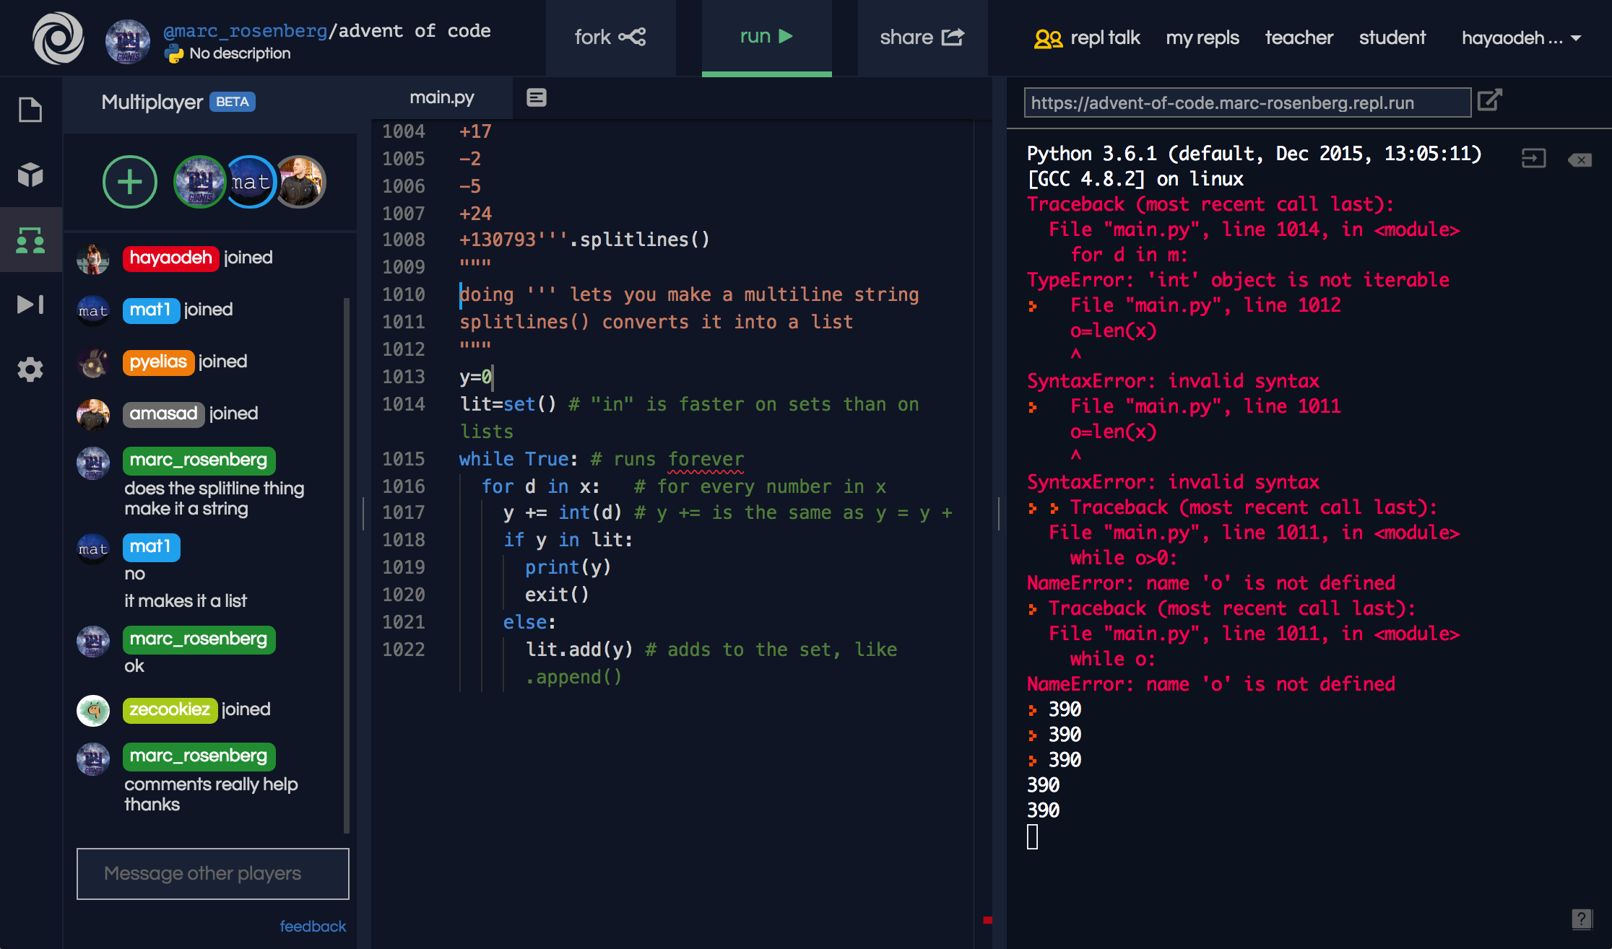Click the repl talk navigation icon

pyautogui.click(x=1042, y=36)
